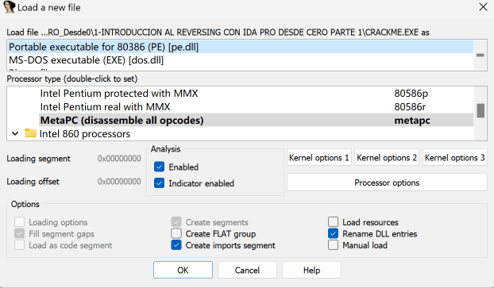This screenshot has height=288, width=494.
Task: Enable the Create FLAT group checkbox
Action: (176, 233)
